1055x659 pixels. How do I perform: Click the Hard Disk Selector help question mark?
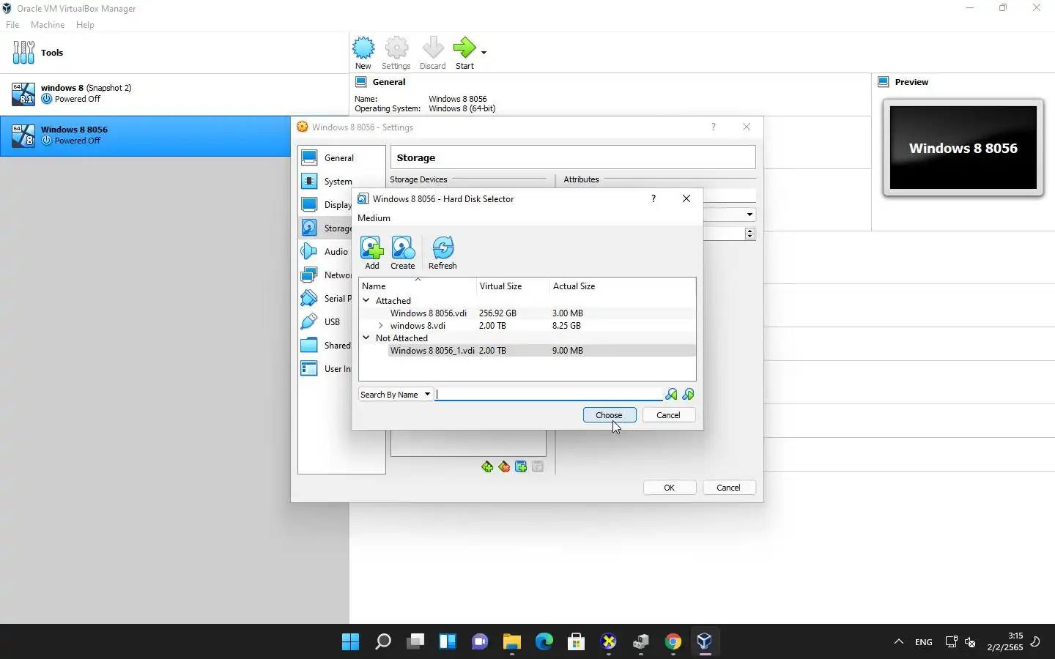654,199
